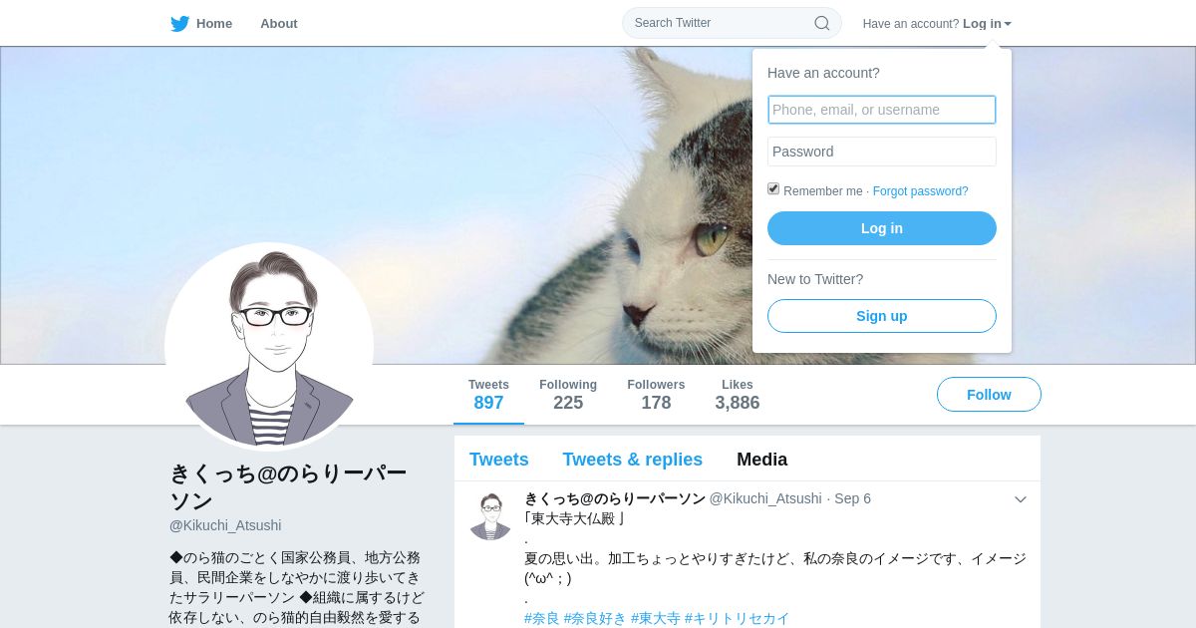Select the Media tab
This screenshot has width=1196, height=628.
coord(762,460)
